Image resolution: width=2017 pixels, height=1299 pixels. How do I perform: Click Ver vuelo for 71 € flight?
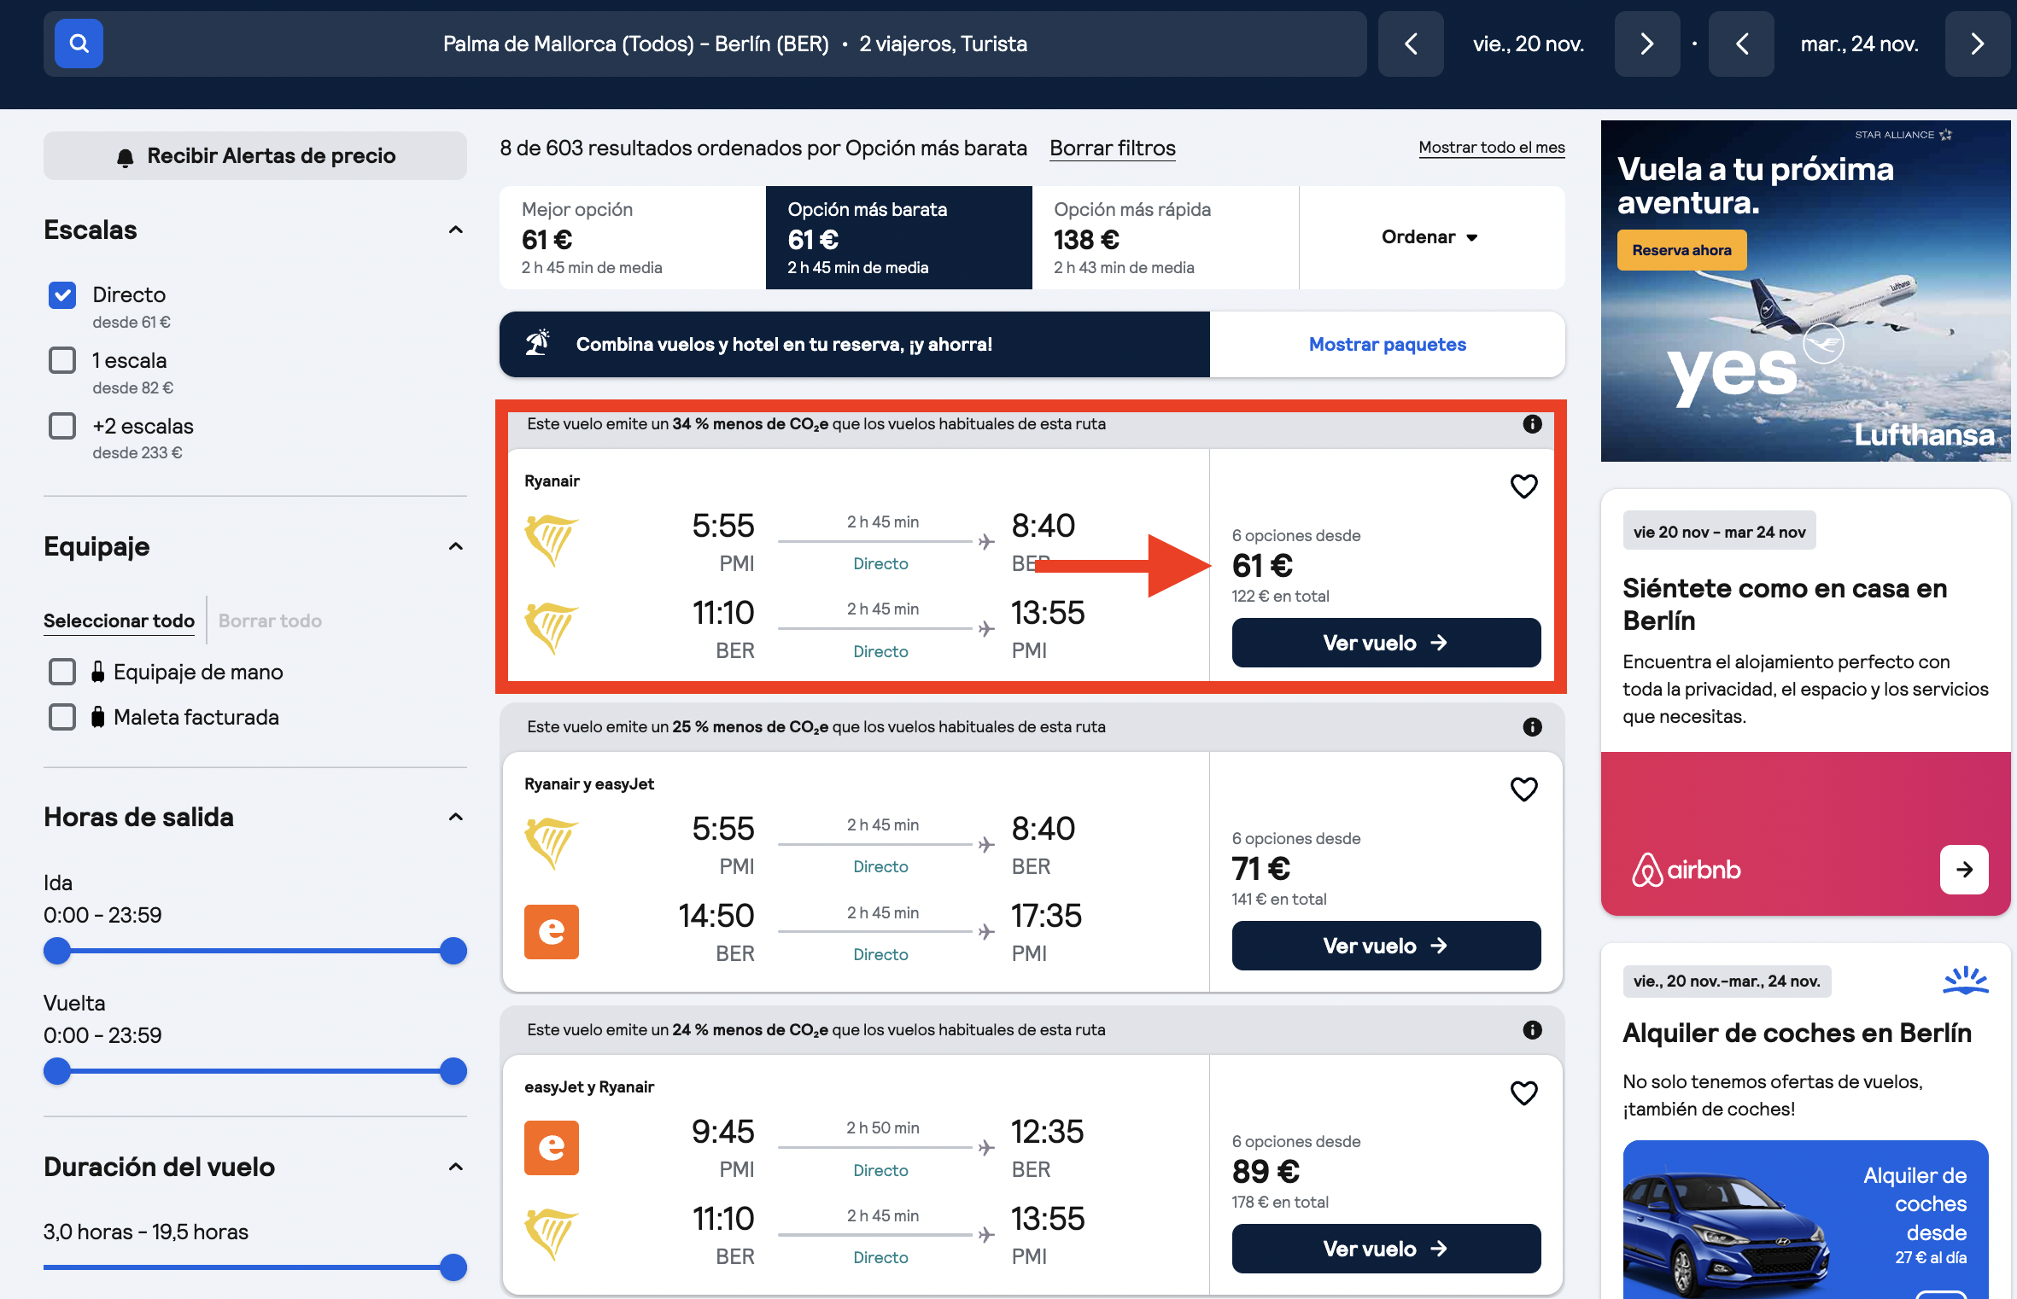click(x=1386, y=946)
